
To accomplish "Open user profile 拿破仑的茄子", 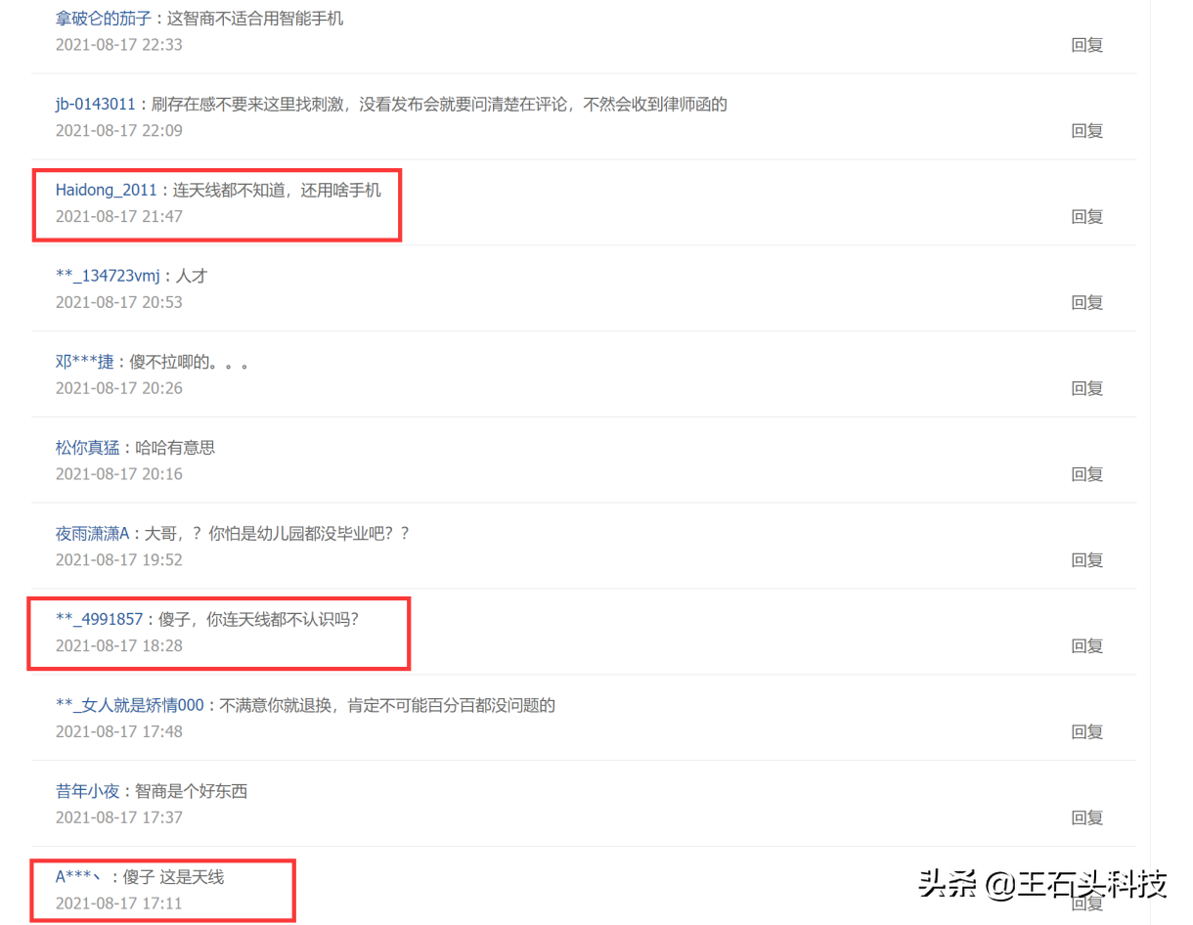I will pyautogui.click(x=103, y=19).
